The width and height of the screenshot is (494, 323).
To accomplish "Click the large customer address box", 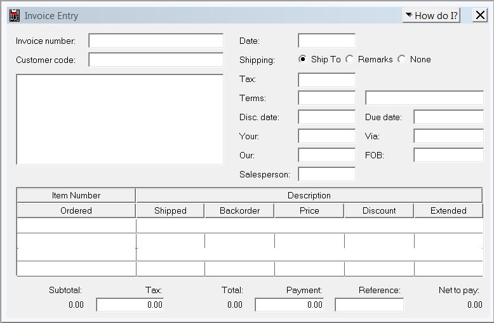I will (119, 120).
